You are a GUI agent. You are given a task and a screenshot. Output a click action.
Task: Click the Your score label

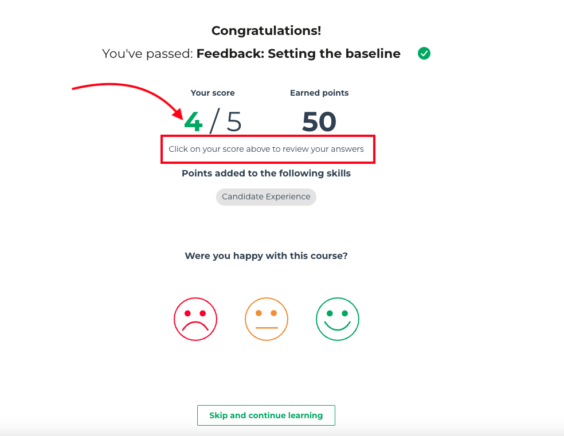[x=213, y=93]
